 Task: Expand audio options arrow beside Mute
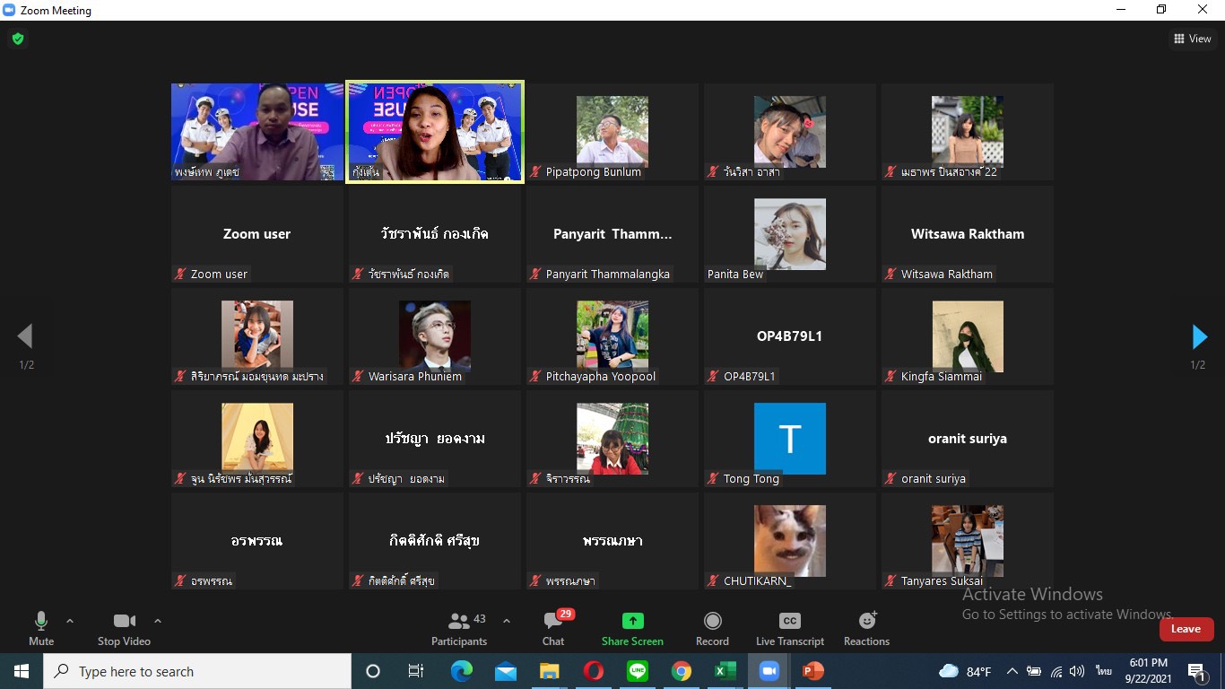tap(70, 621)
